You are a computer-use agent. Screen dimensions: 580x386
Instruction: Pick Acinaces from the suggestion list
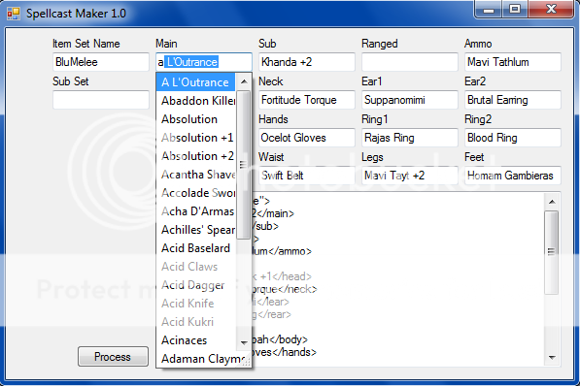196,340
